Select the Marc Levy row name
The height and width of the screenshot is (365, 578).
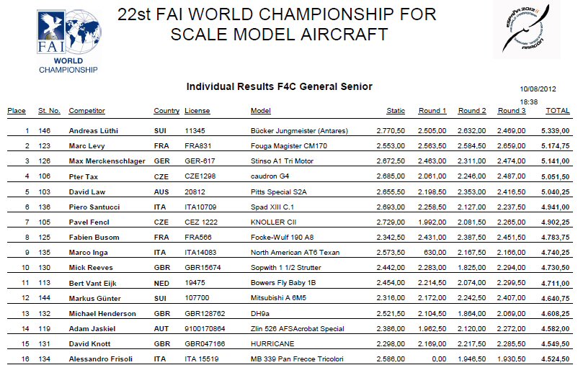pos(86,146)
